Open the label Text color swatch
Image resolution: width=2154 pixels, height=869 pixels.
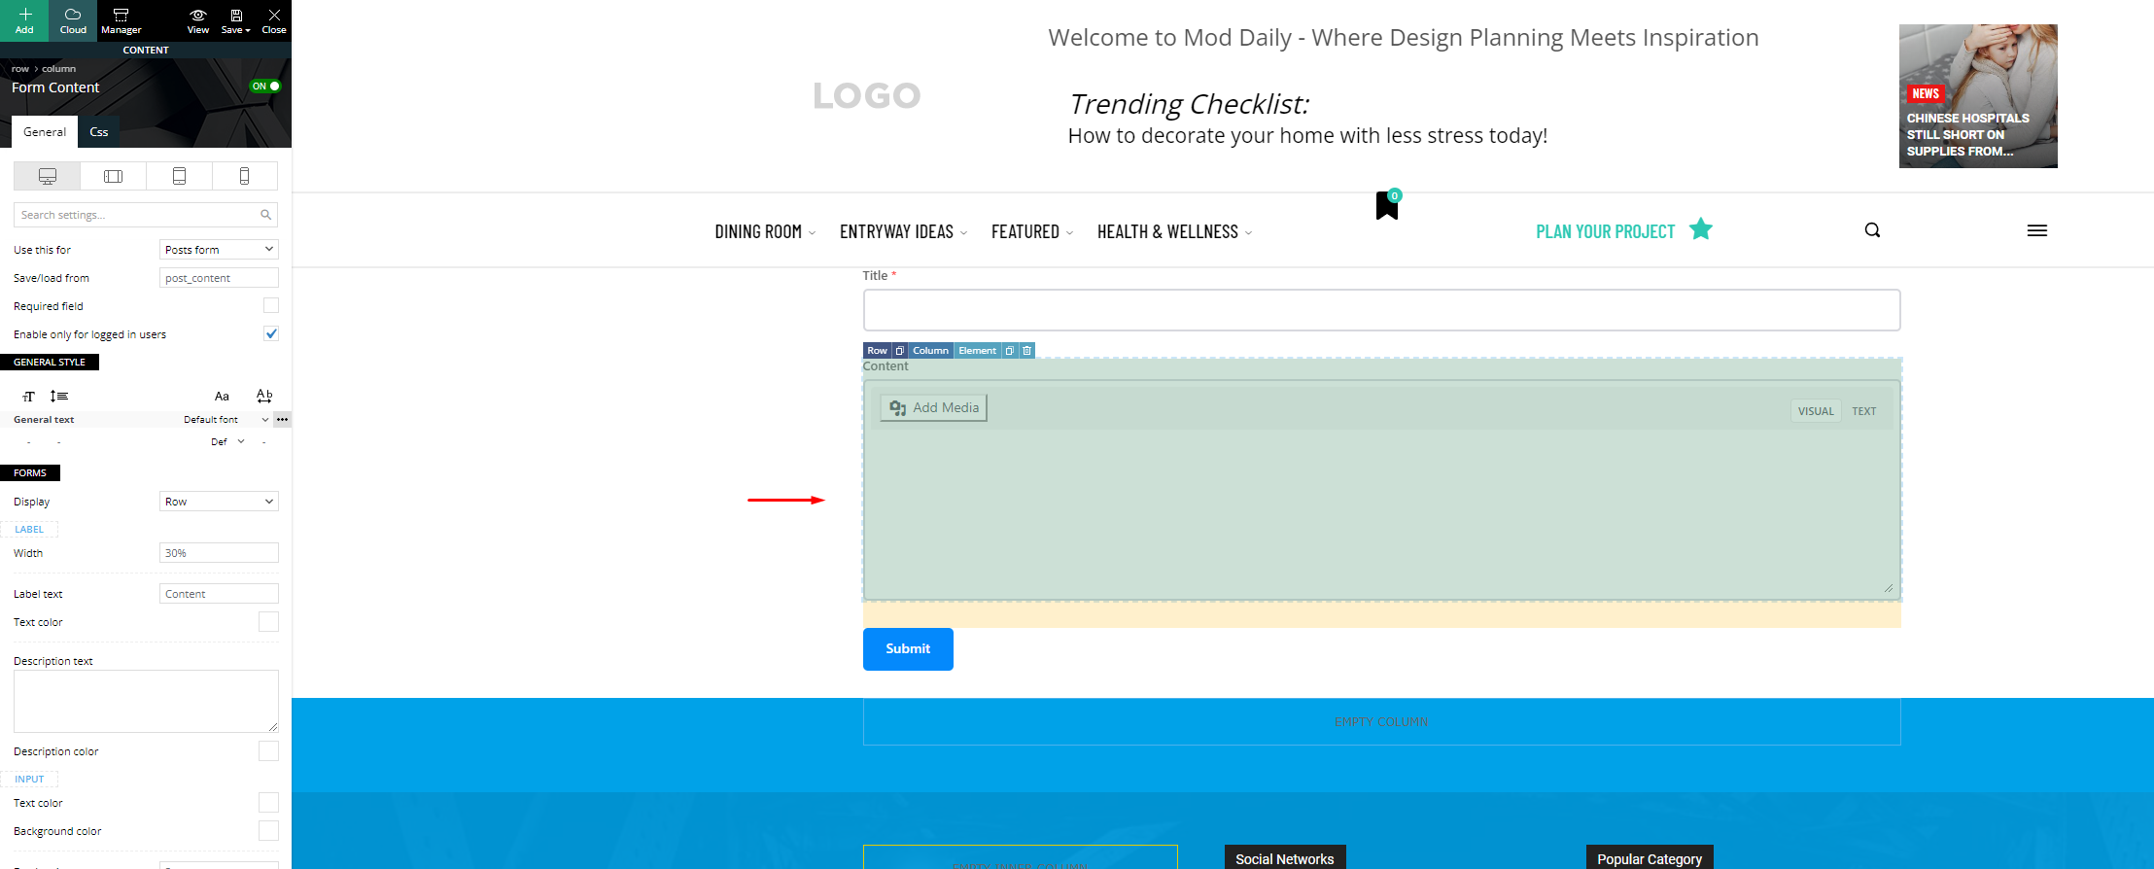(x=268, y=622)
